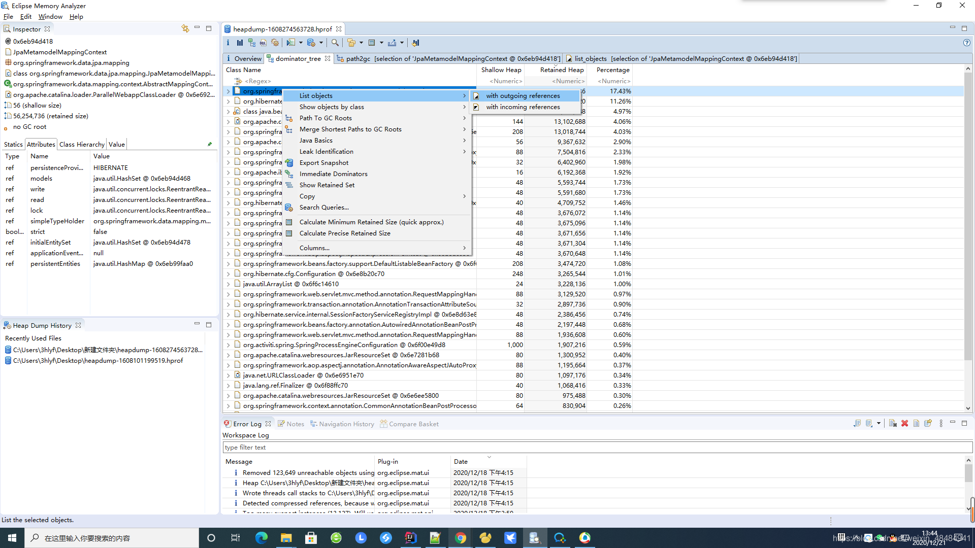This screenshot has height=548, width=975.
Task: Run expert system test report
Action: pyautogui.click(x=290, y=43)
